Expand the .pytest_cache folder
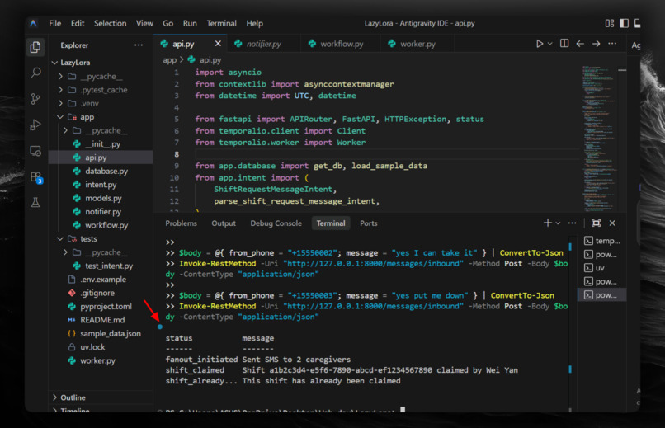Screen dimensions: 665x428 tap(101, 90)
